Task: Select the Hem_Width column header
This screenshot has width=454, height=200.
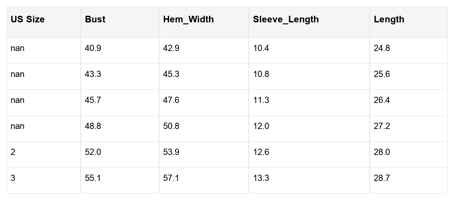Action: 188,19
